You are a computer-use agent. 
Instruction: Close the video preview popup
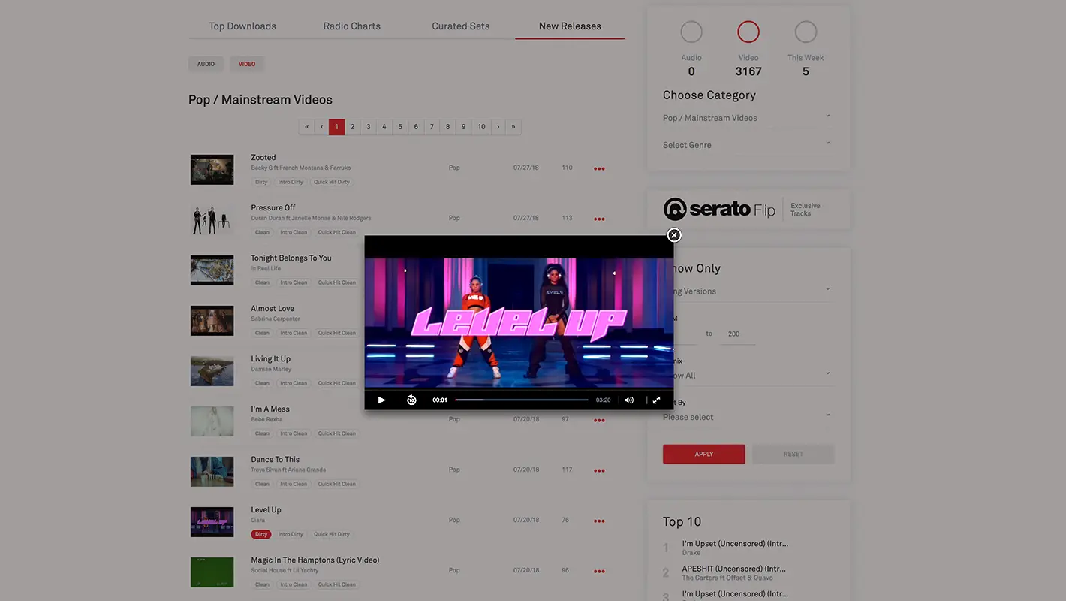click(x=674, y=235)
